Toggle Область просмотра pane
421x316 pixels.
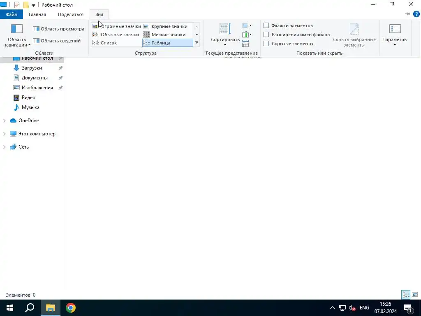tap(58, 29)
